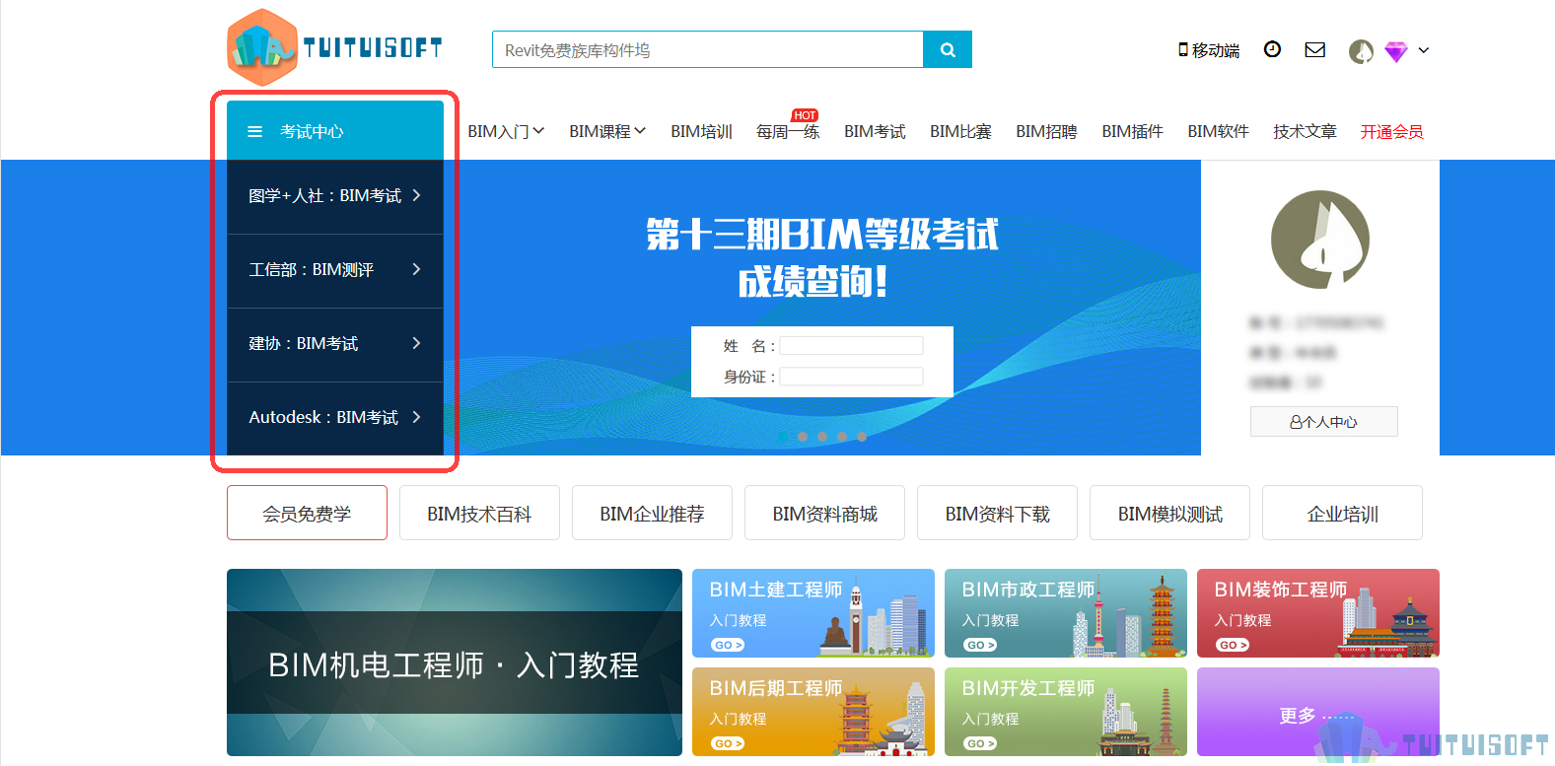Image resolution: width=1555 pixels, height=766 pixels.
Task: Click the hamburger icon beside 考试中心
Action: (x=254, y=131)
